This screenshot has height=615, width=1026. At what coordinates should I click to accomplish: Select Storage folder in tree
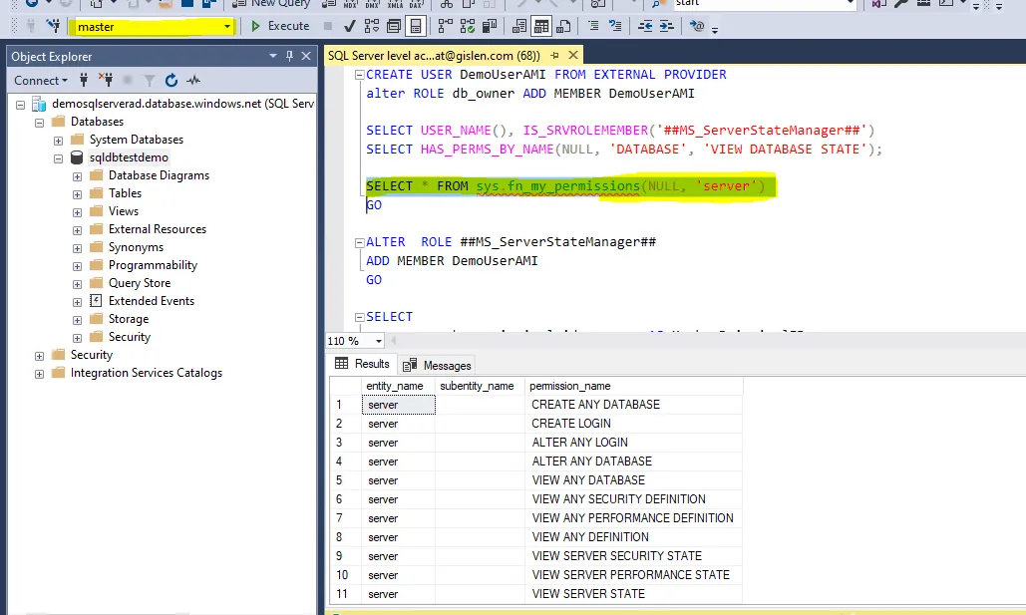click(x=129, y=319)
